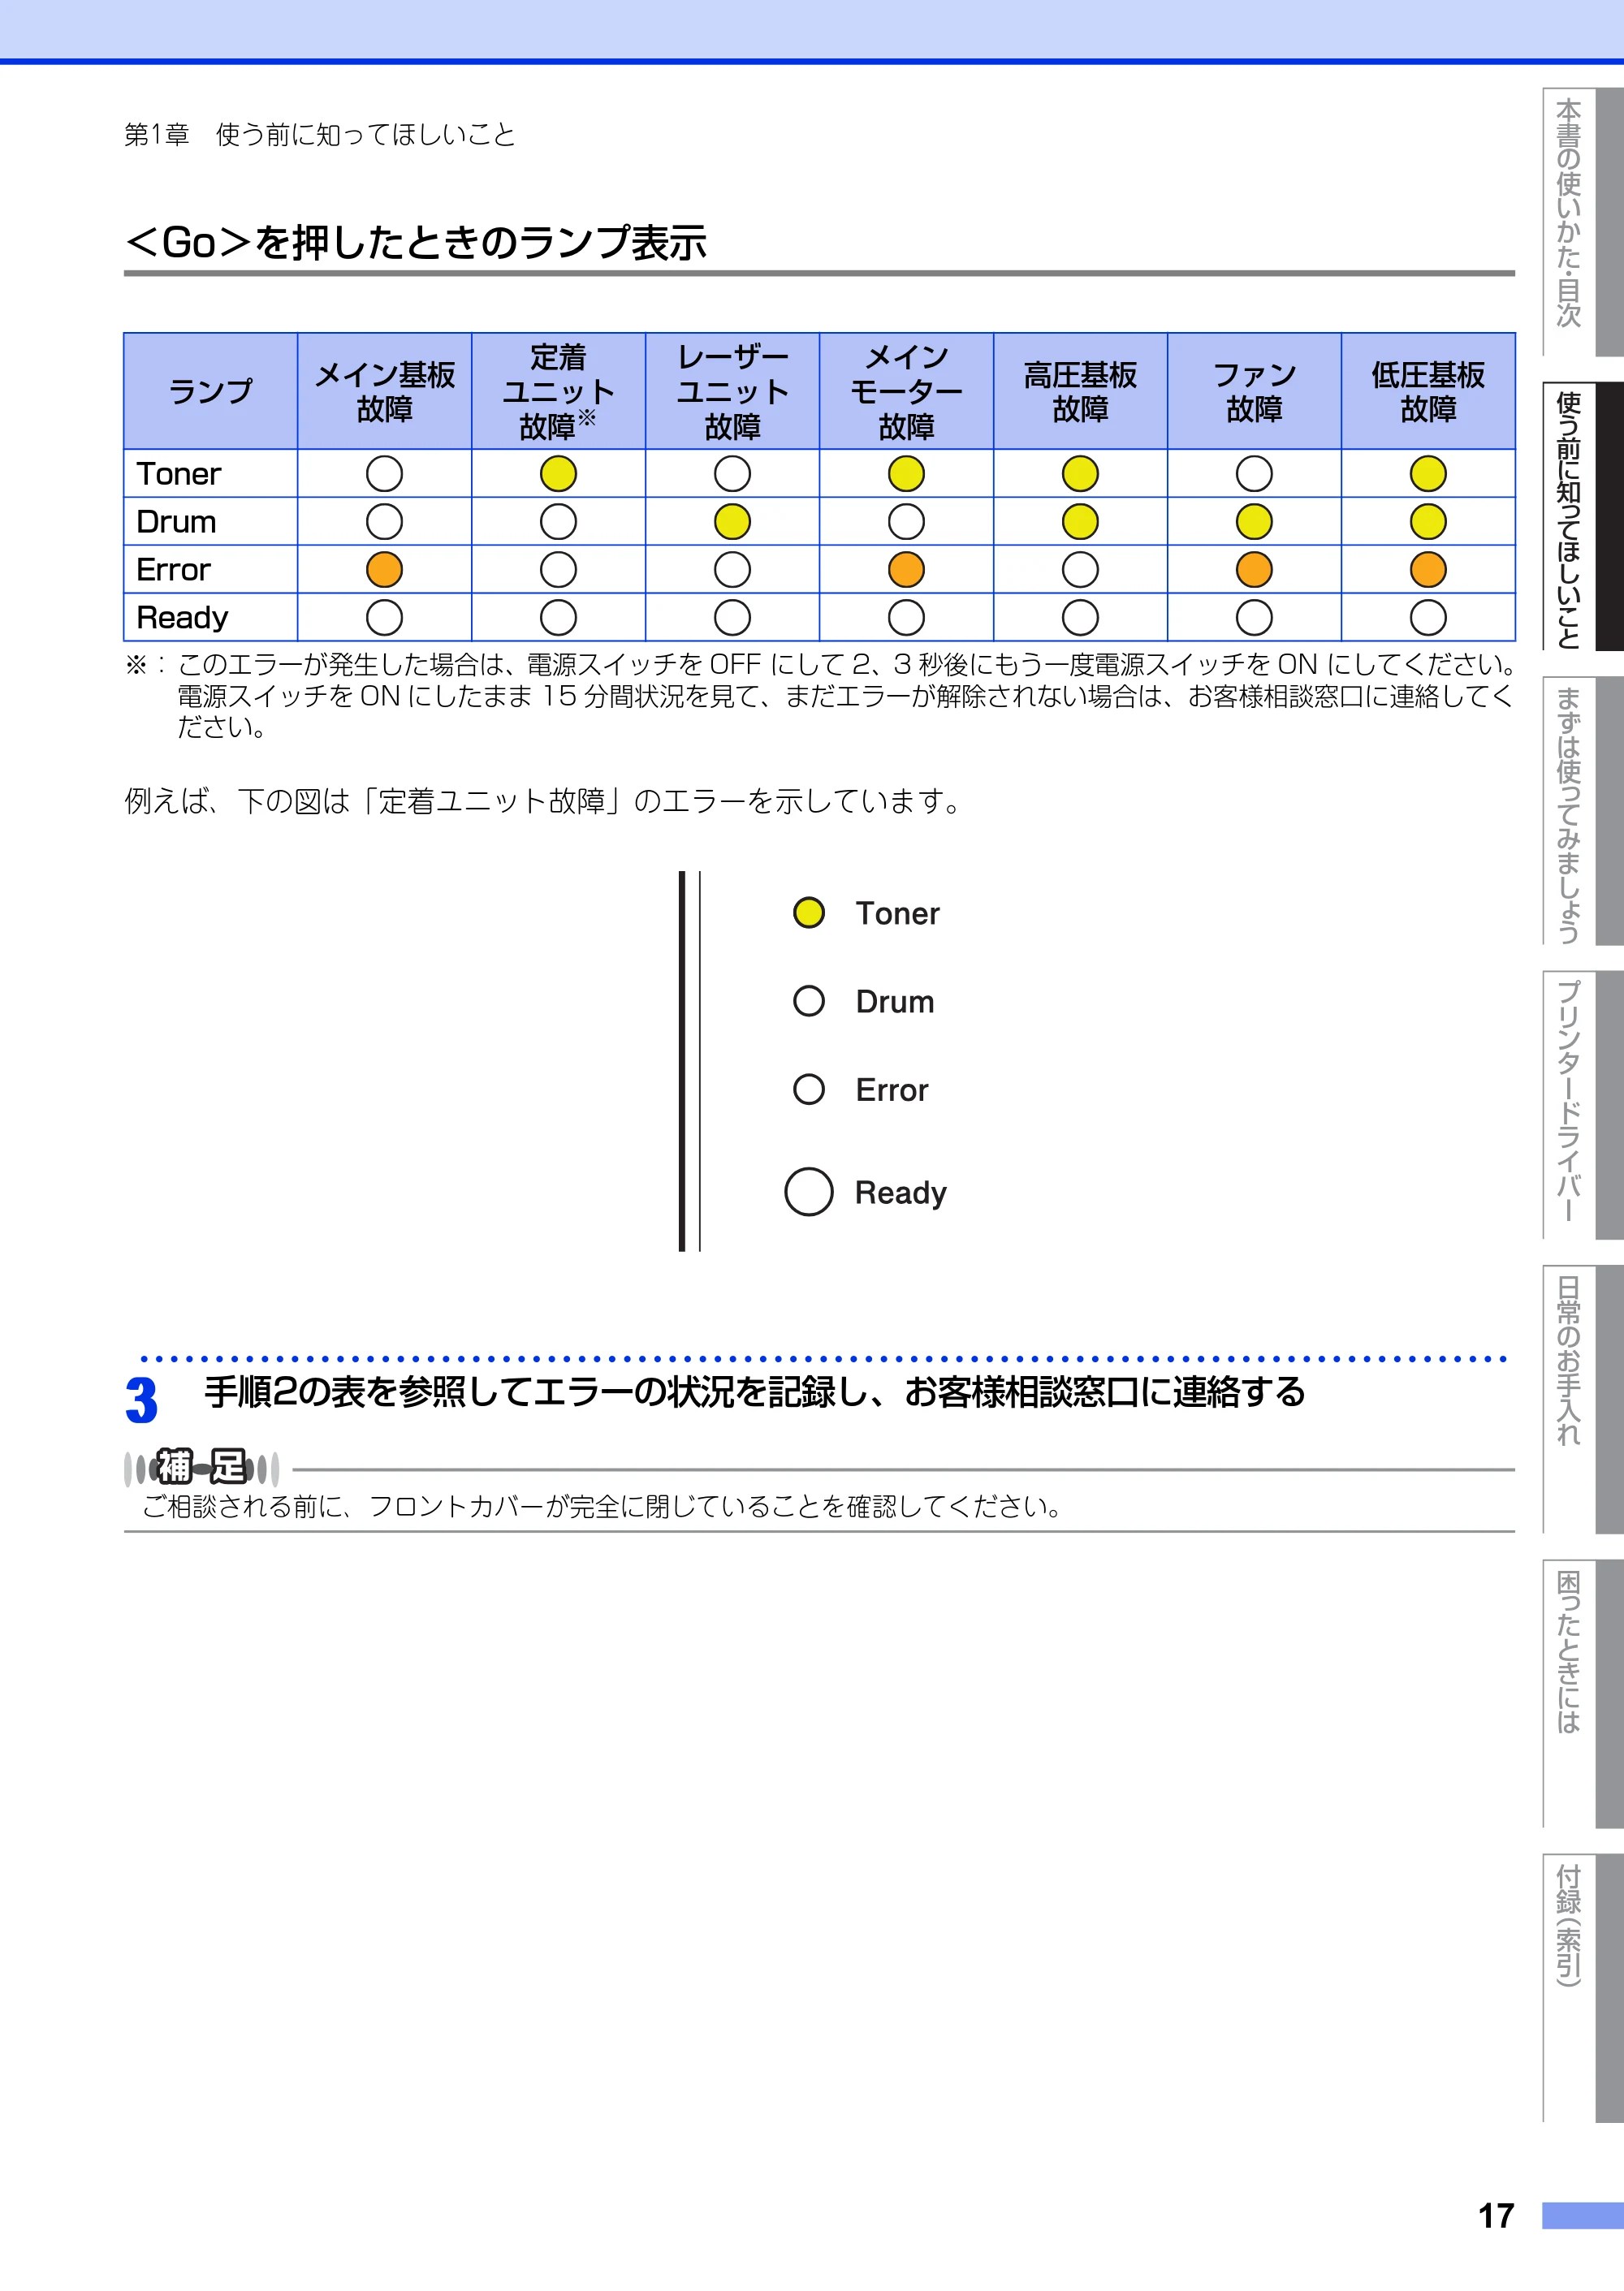
Task: Click the Drum lamp circle in the example diagram
Action: pos(808,1000)
